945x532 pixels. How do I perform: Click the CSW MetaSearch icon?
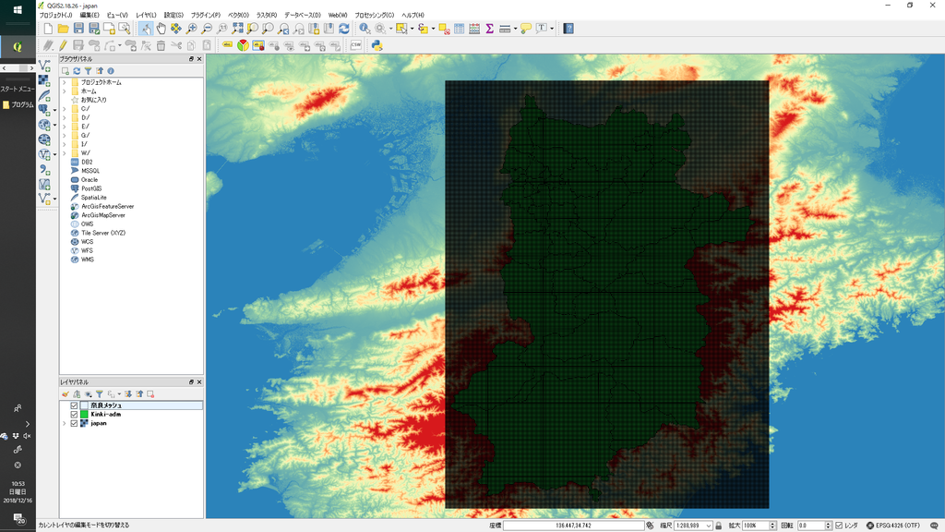click(356, 45)
